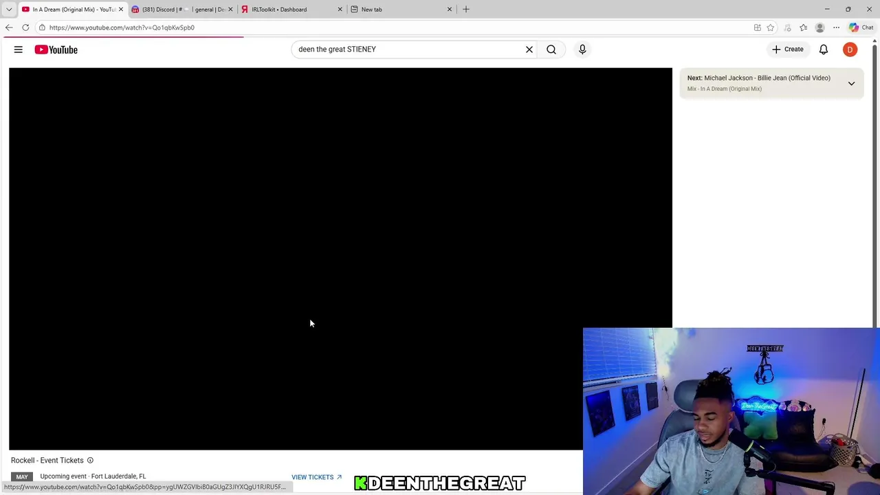Click the URL address bar
This screenshot has height=495, width=880.
tap(392, 27)
